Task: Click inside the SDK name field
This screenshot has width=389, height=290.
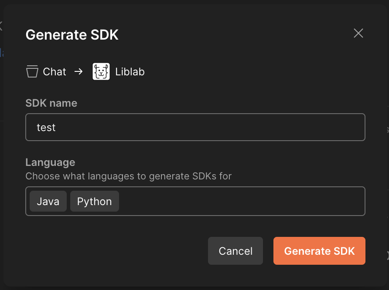Action: (x=195, y=127)
